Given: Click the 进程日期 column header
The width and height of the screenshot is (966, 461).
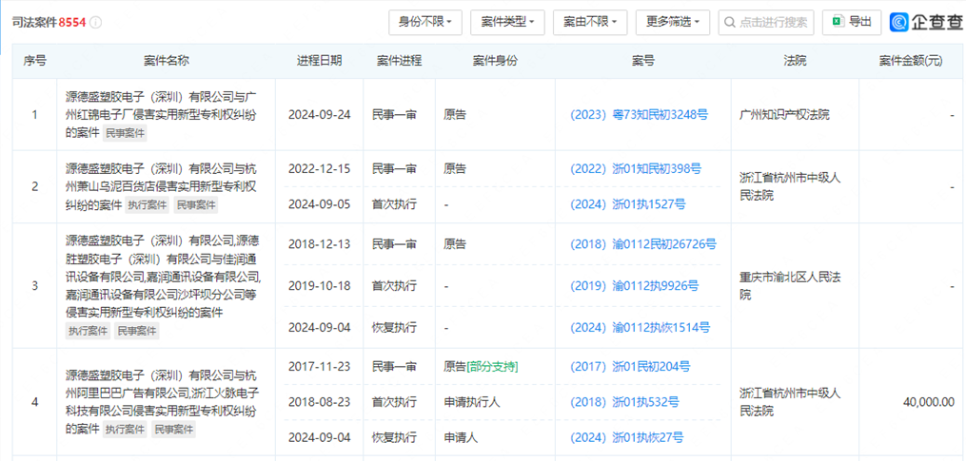Looking at the screenshot, I should click(x=319, y=61).
